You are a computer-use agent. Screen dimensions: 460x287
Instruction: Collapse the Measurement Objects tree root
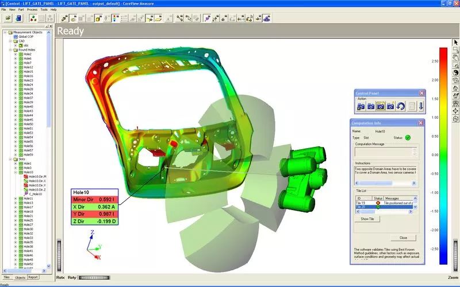(x=5, y=32)
